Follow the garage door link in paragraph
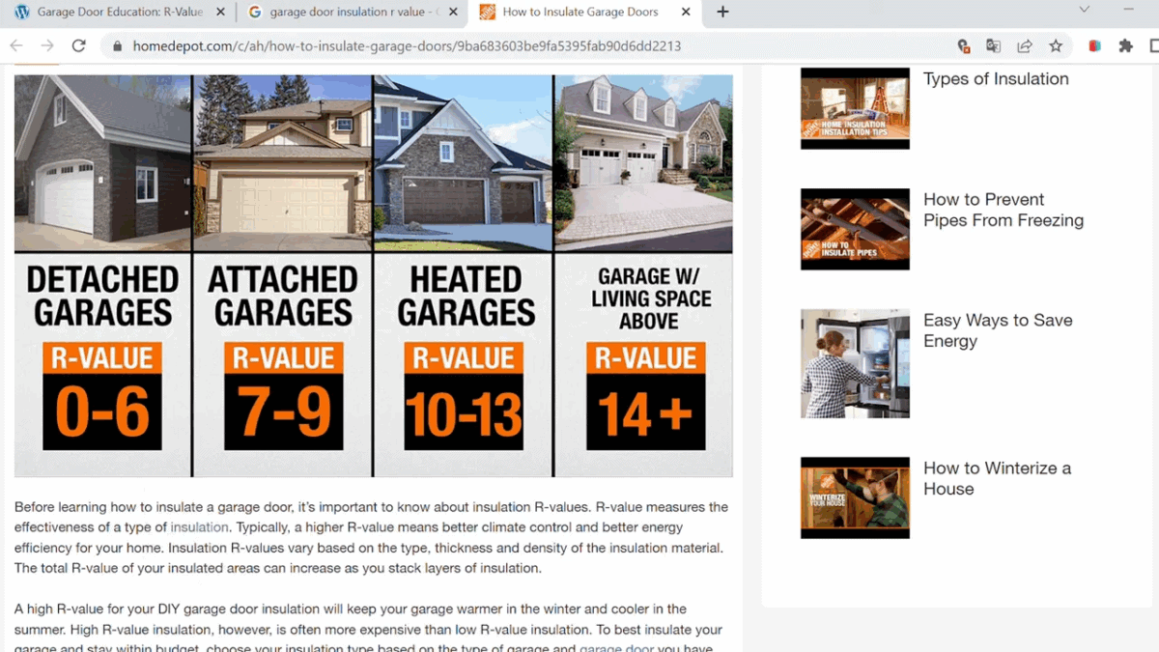The width and height of the screenshot is (1159, 652). (615, 648)
